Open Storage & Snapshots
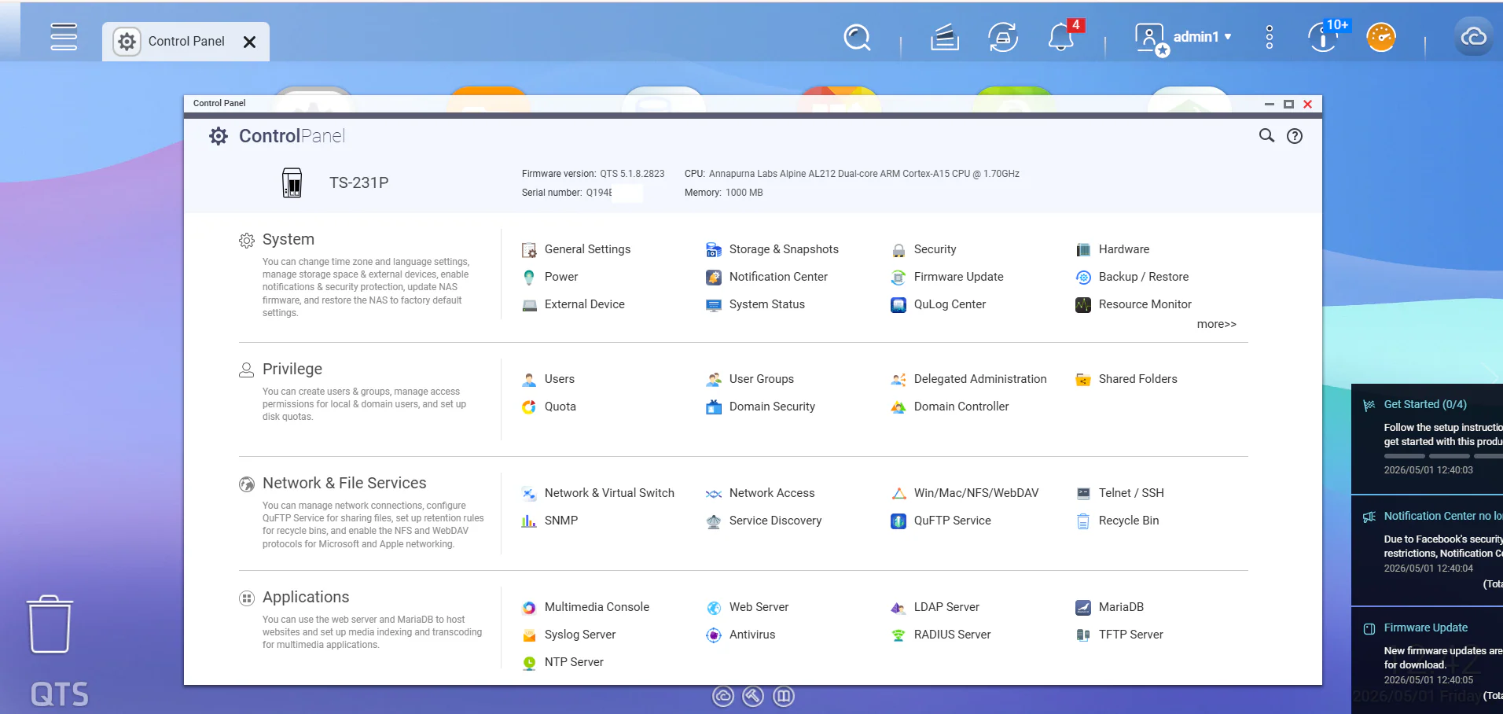Viewport: 1503px width, 714px height. (x=772, y=249)
